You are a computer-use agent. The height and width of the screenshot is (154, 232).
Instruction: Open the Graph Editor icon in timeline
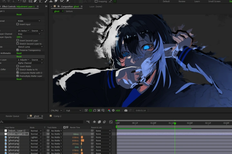pyautogui.click(x=111, y=122)
